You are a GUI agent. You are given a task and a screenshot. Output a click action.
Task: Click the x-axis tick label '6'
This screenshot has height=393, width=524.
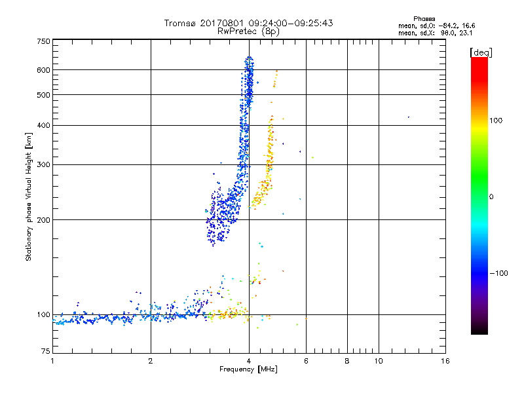tap(306, 361)
